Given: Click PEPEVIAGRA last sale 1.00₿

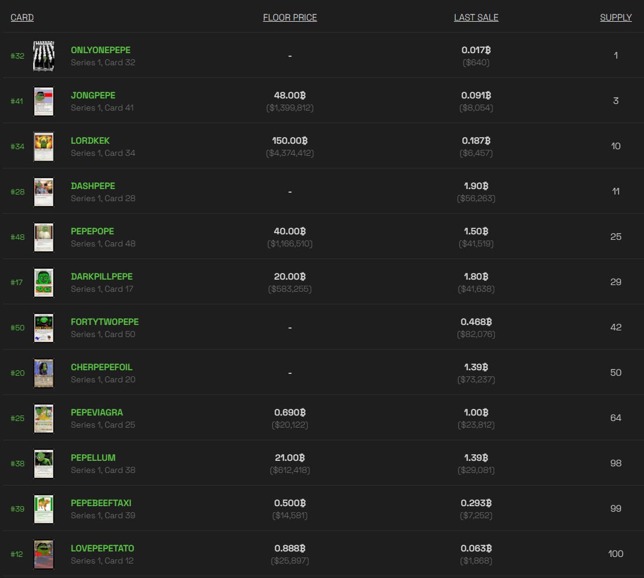Looking at the screenshot, I should click(476, 413).
